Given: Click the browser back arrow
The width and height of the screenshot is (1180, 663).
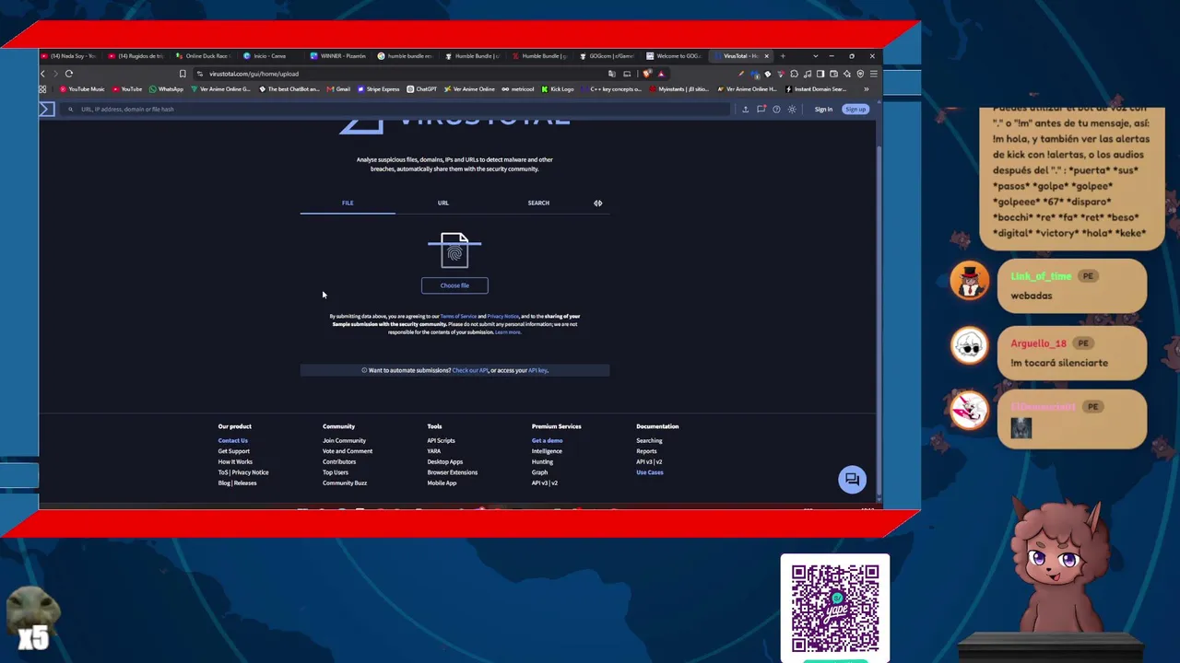Looking at the screenshot, I should pyautogui.click(x=42, y=74).
